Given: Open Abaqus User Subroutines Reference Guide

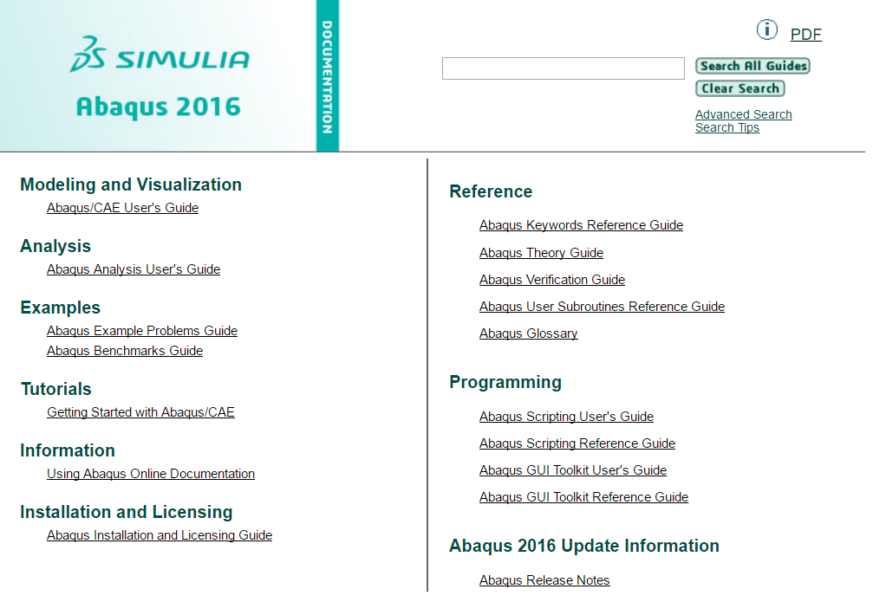Looking at the screenshot, I should tap(602, 307).
